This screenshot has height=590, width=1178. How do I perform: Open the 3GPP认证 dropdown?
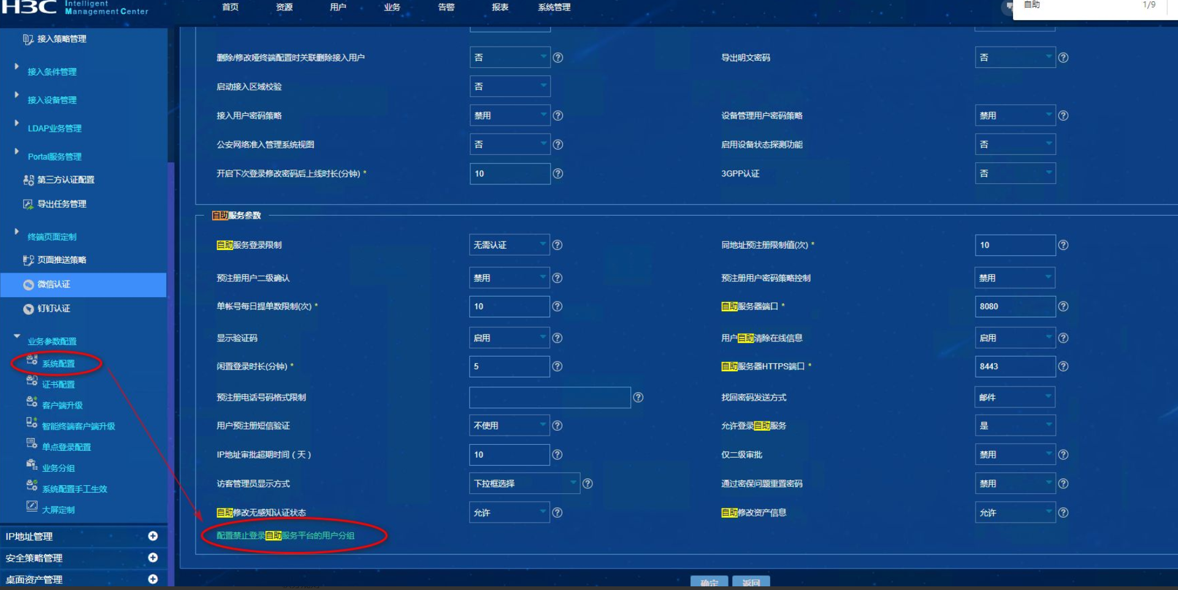pyautogui.click(x=1015, y=174)
